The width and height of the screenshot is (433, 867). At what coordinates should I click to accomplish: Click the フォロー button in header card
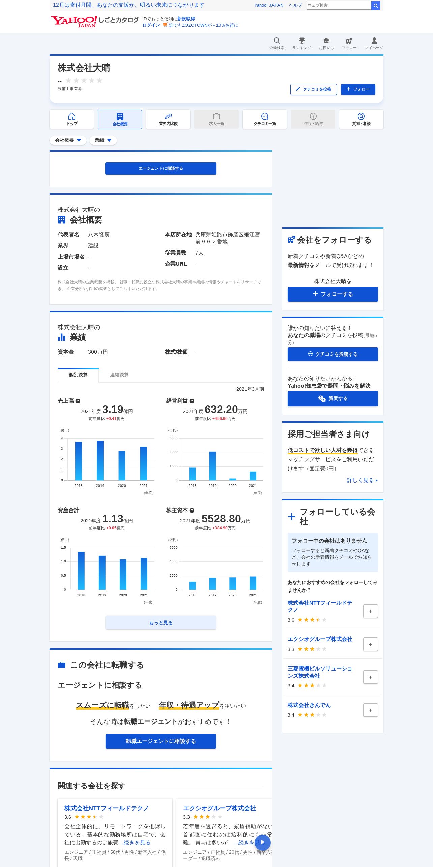point(358,89)
